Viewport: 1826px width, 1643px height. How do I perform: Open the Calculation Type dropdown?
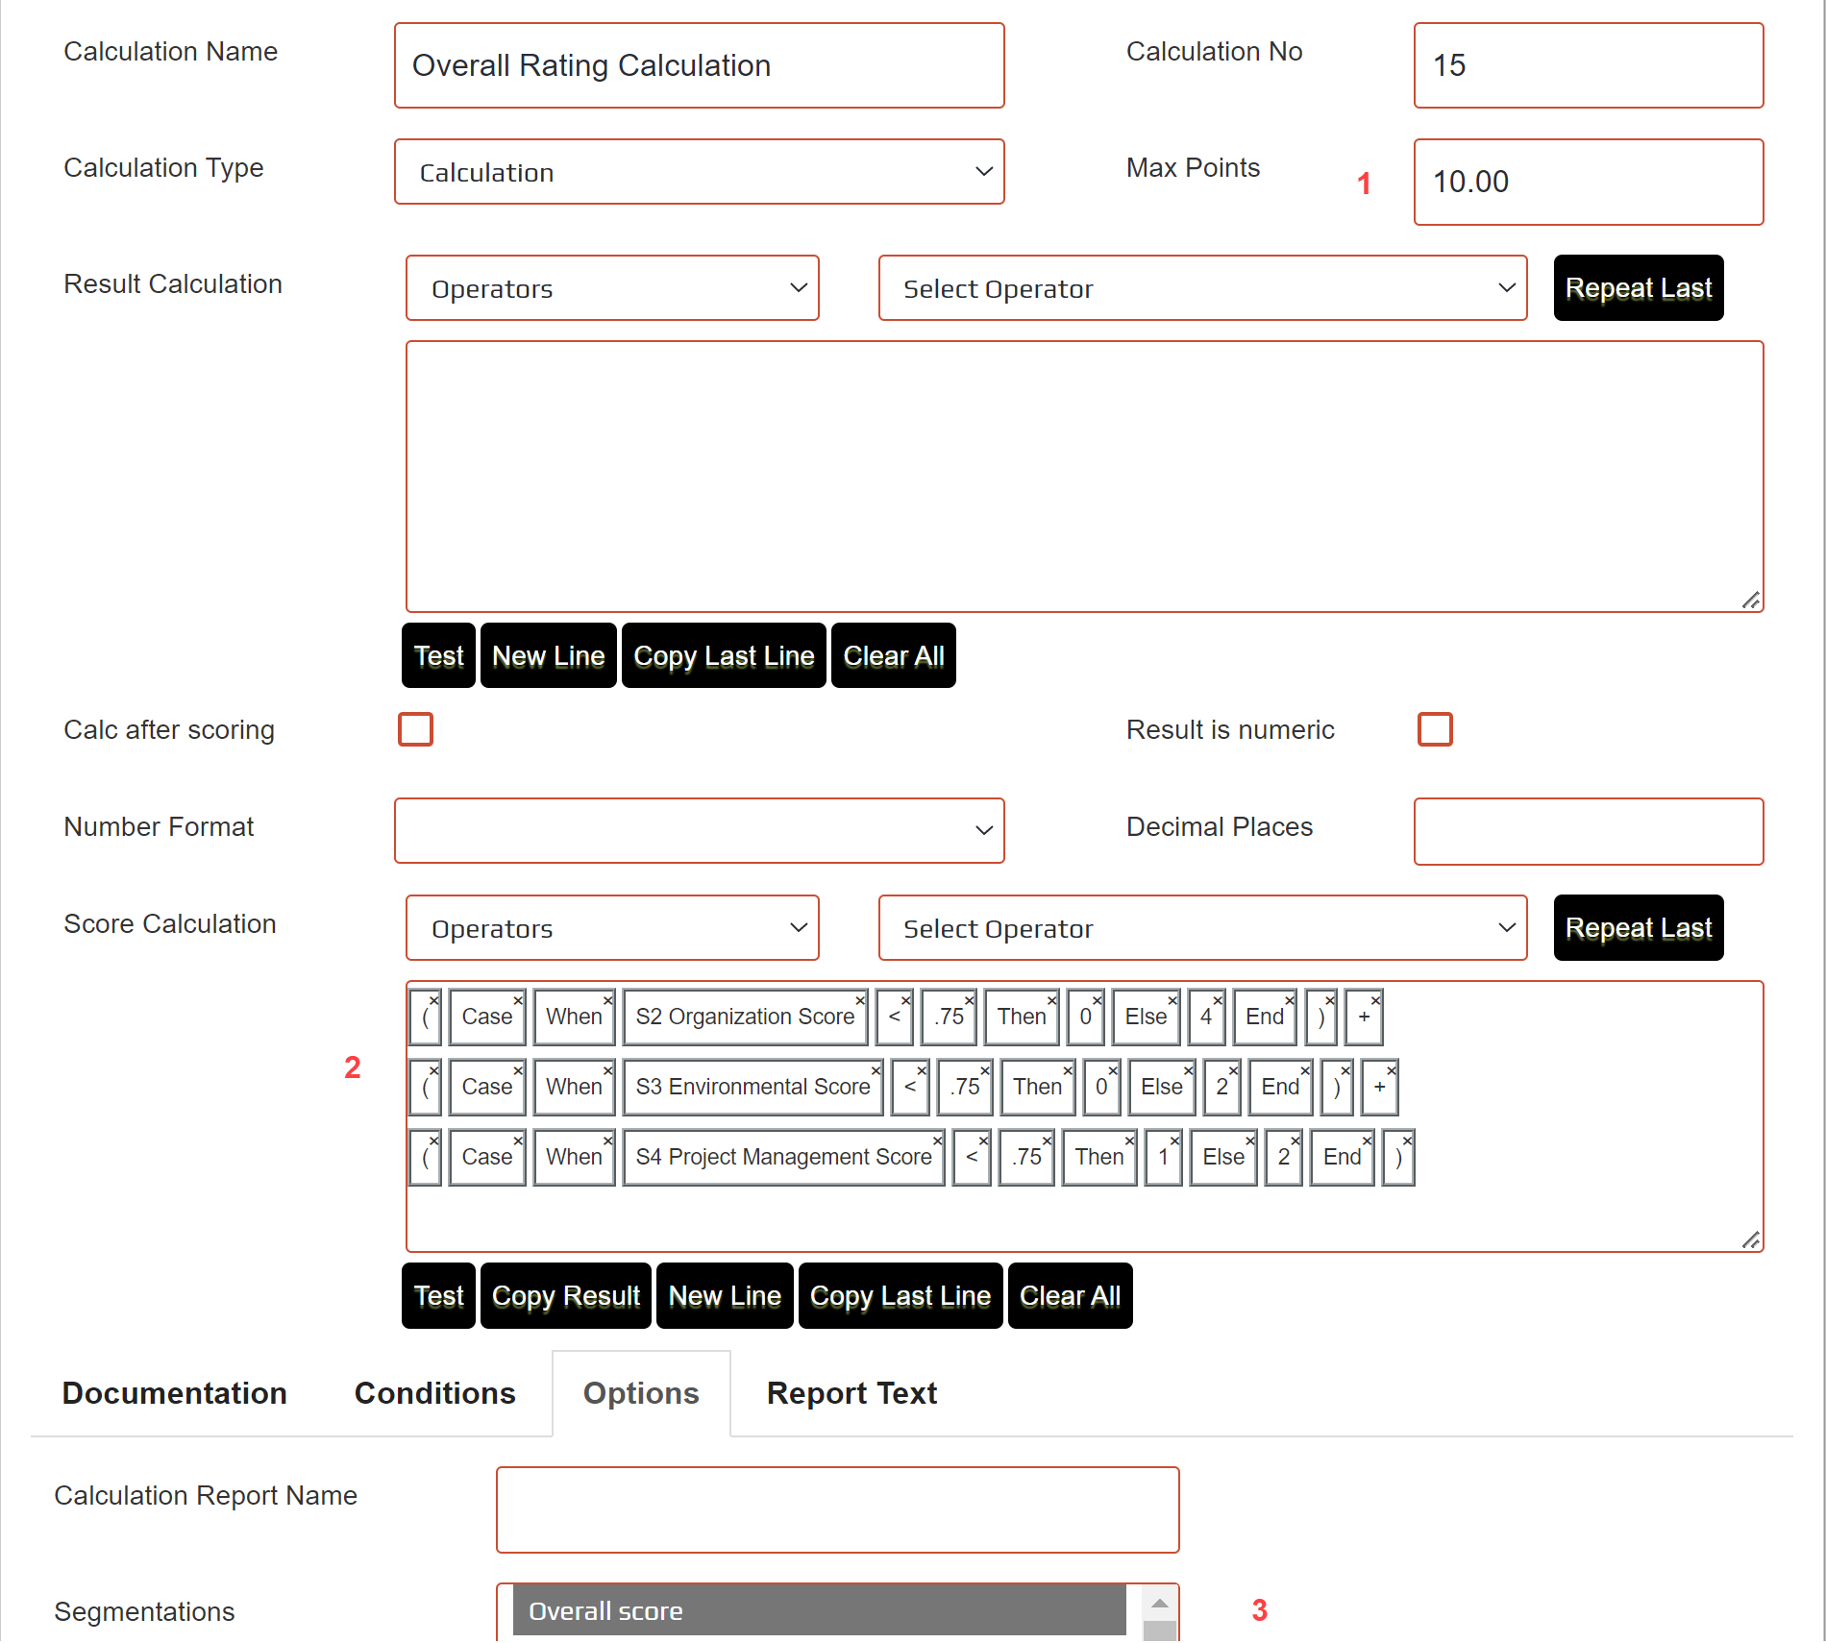point(699,172)
